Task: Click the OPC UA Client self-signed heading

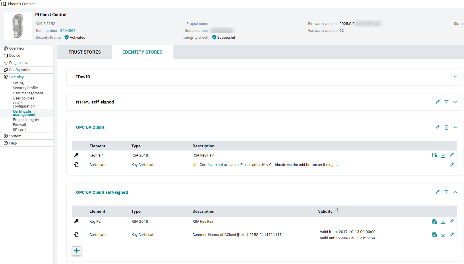Action: coord(102,192)
